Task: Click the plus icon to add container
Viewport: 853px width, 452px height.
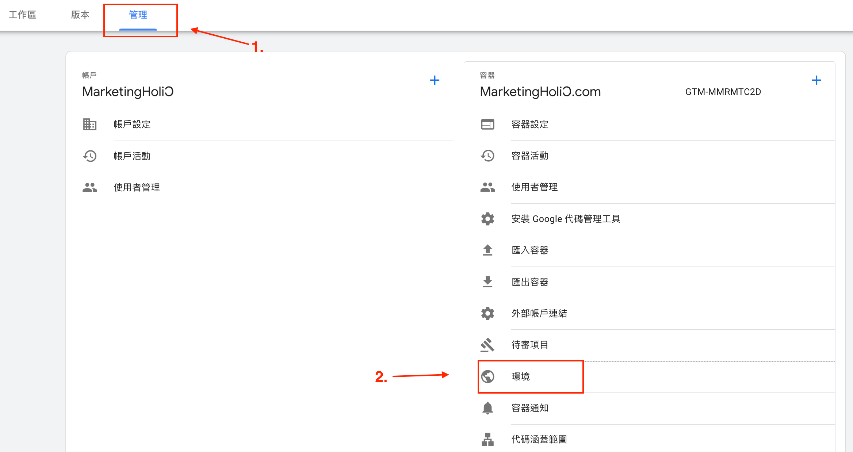Action: coord(816,80)
